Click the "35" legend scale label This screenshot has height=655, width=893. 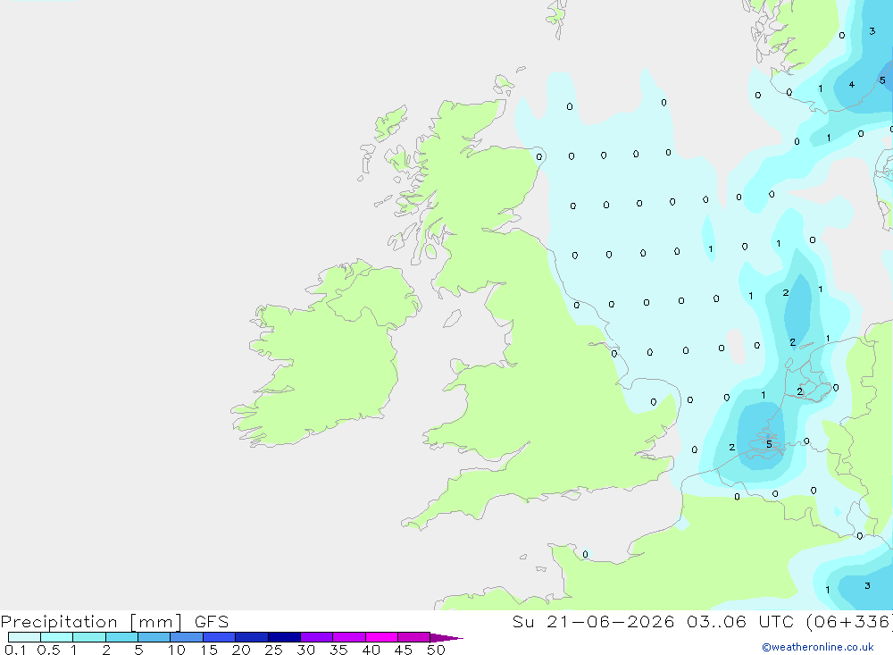tap(338, 650)
